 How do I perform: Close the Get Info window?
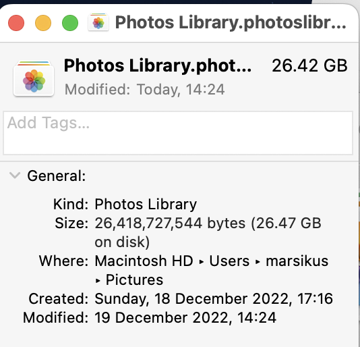[16, 23]
